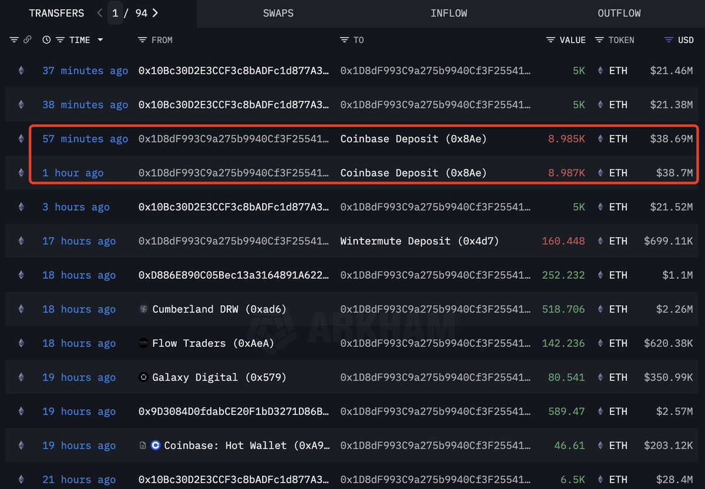The image size is (705, 489).
Task: Click ETH token icon on 518.706 row
Action: point(600,309)
